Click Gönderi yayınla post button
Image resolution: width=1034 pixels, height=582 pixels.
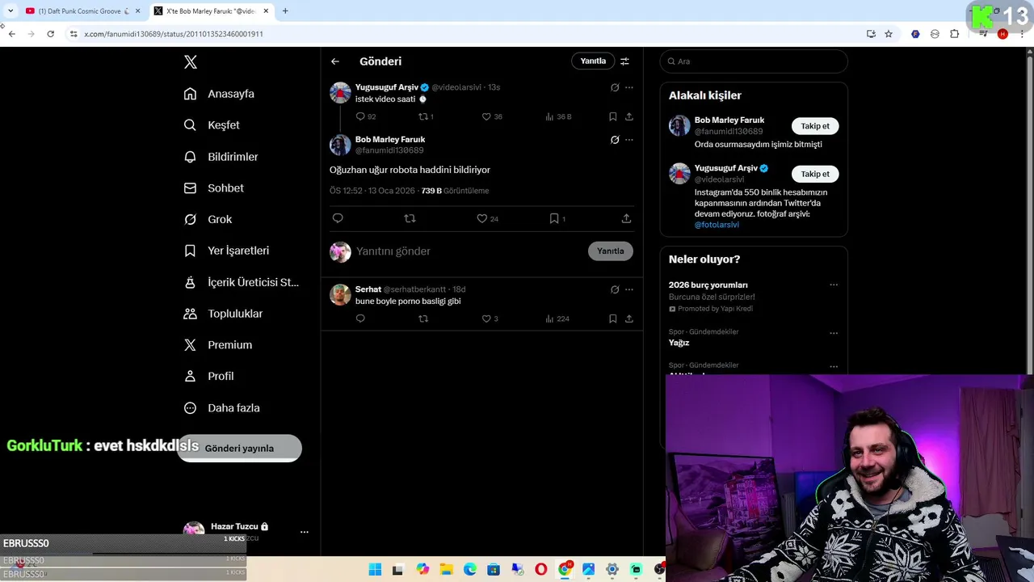click(x=239, y=448)
